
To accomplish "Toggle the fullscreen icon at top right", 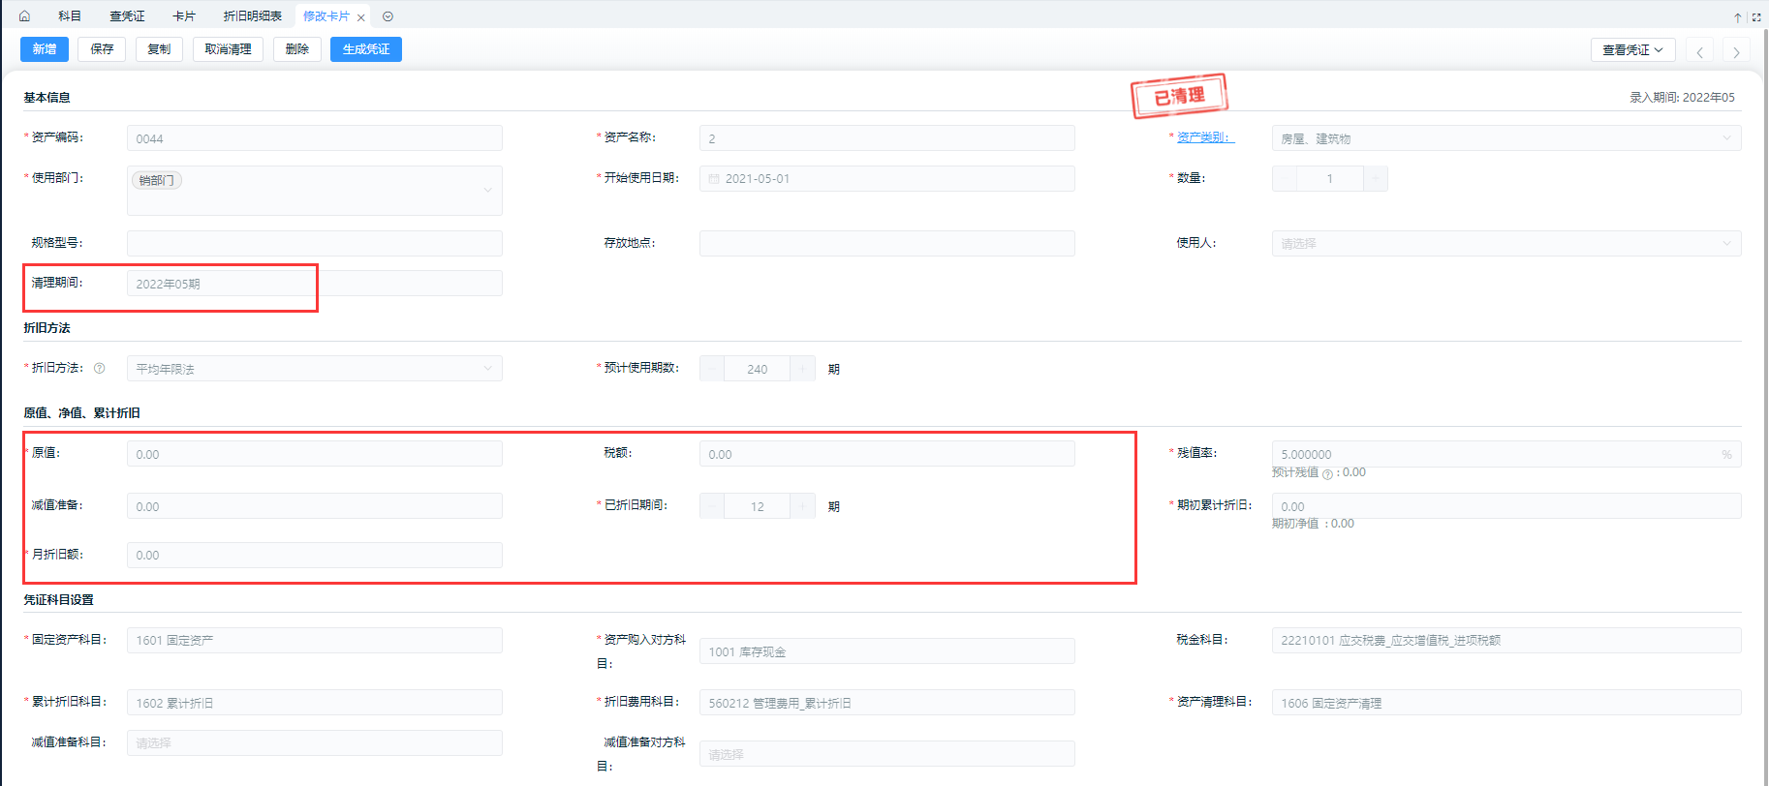I will (x=1756, y=17).
